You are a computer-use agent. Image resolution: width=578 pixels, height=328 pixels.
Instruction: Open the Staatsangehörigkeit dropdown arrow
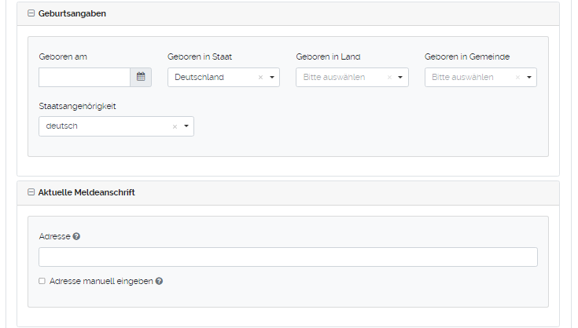pos(186,126)
